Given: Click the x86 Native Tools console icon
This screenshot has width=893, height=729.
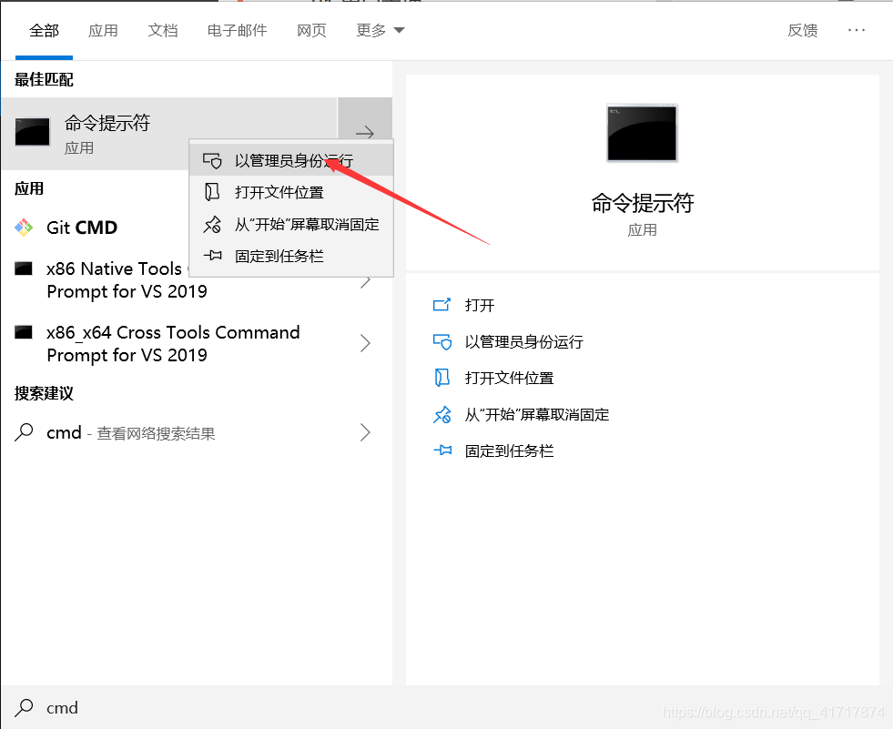Looking at the screenshot, I should (24, 268).
